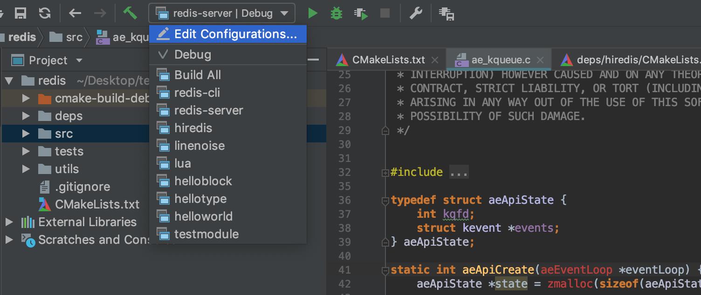
Task: Navigate back with the left arrow icon
Action: tap(75, 13)
